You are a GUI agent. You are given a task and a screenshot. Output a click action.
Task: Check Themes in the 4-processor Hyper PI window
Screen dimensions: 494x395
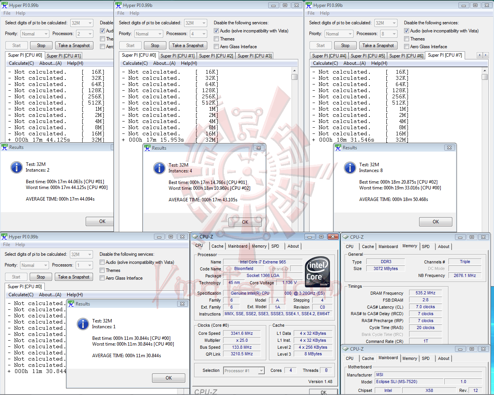[x=216, y=39]
